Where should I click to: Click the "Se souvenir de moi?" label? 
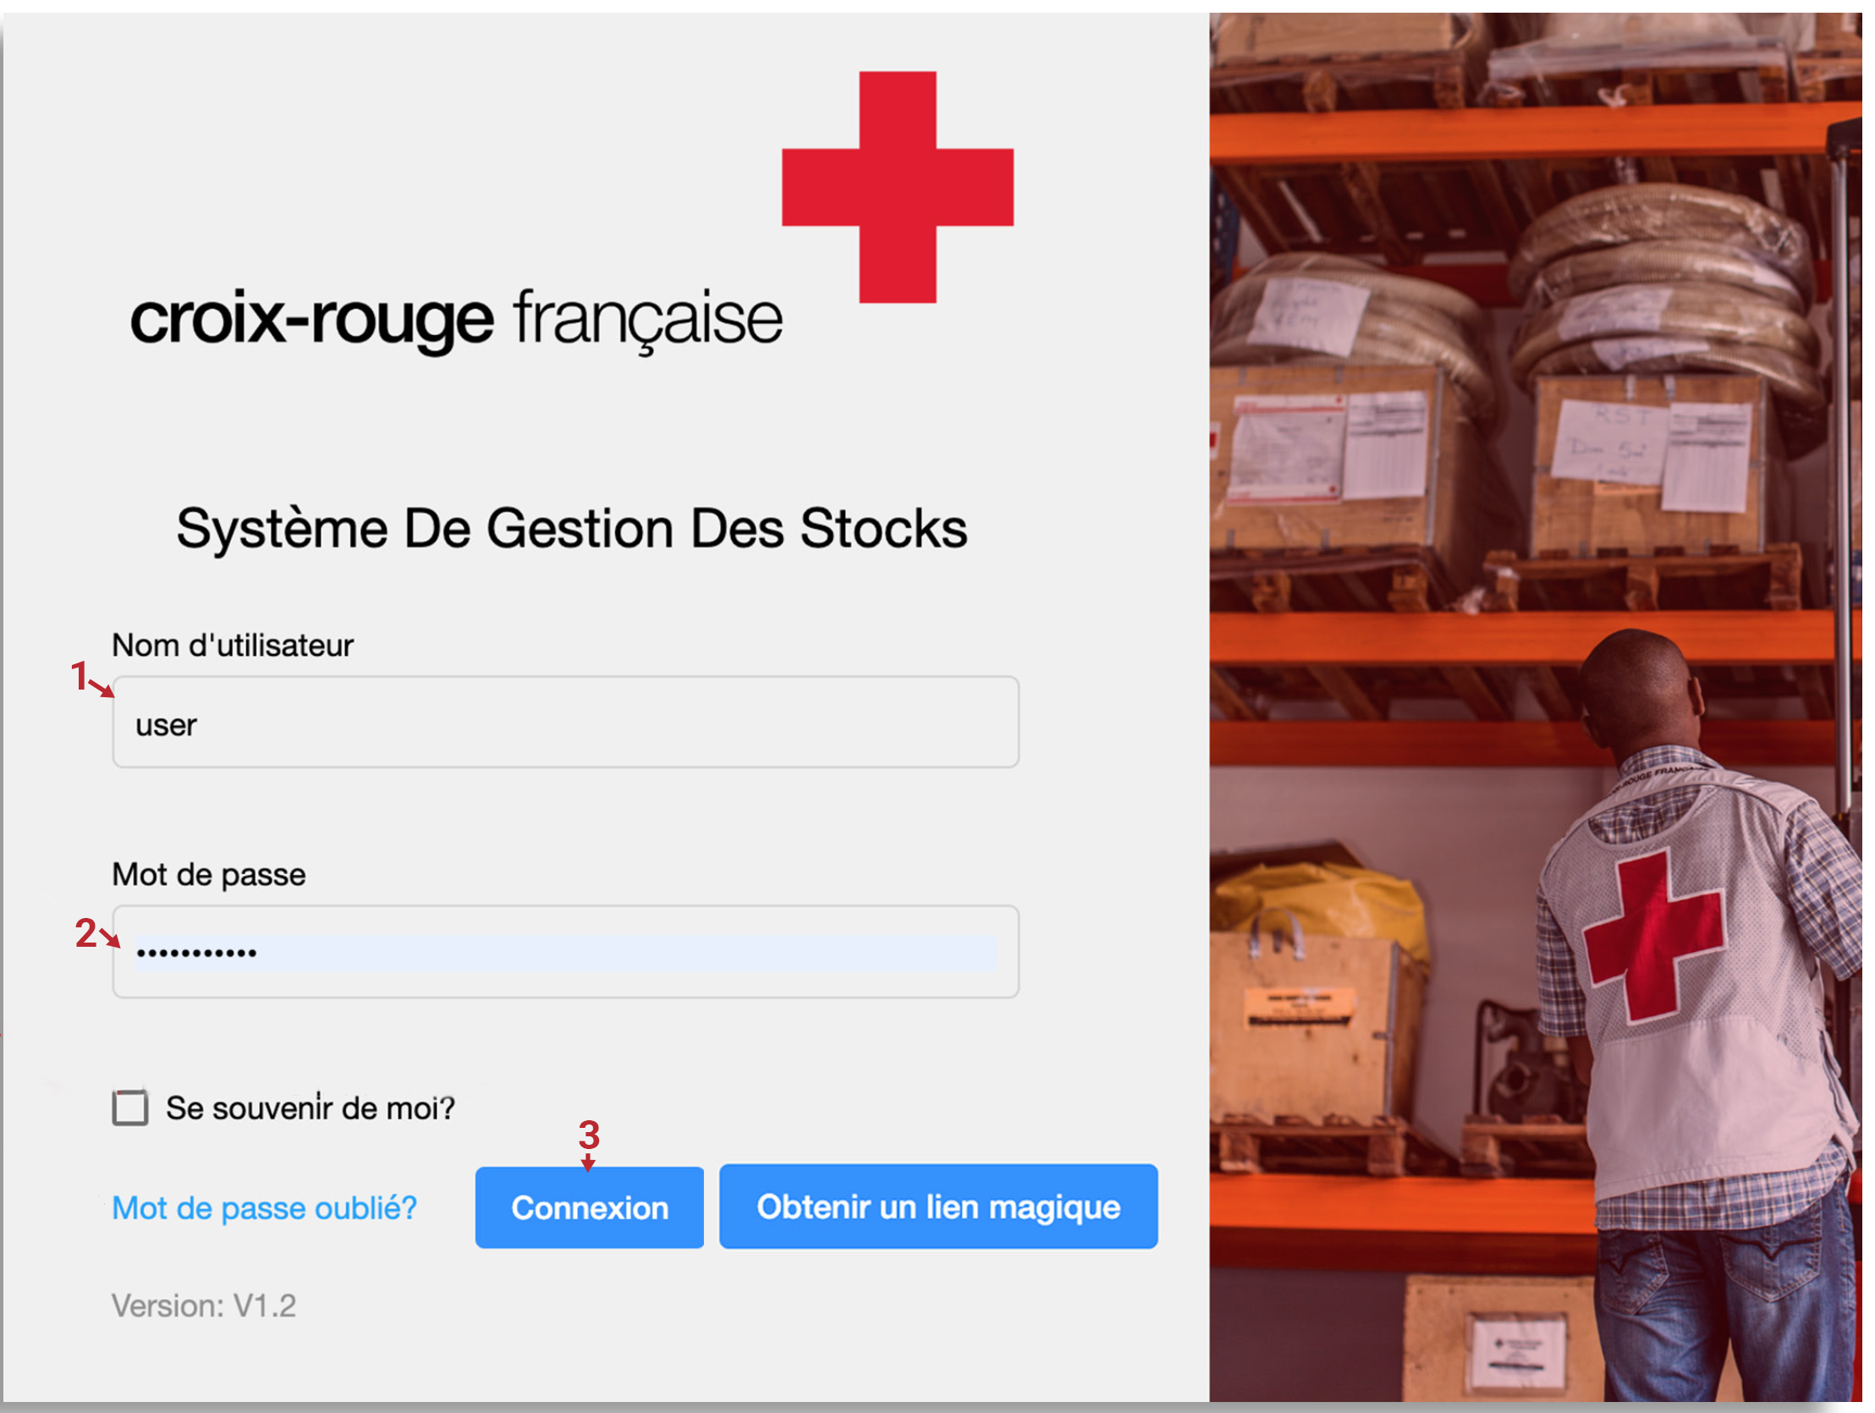pos(311,1108)
